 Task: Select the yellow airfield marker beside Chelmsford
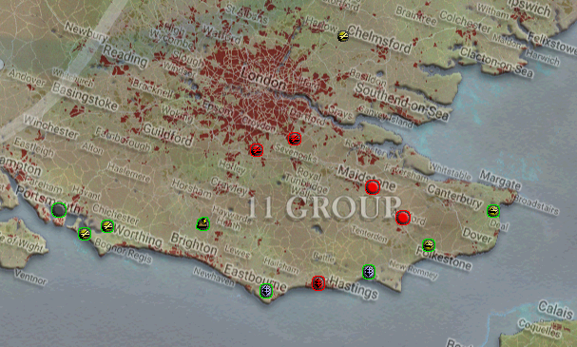click(x=343, y=36)
